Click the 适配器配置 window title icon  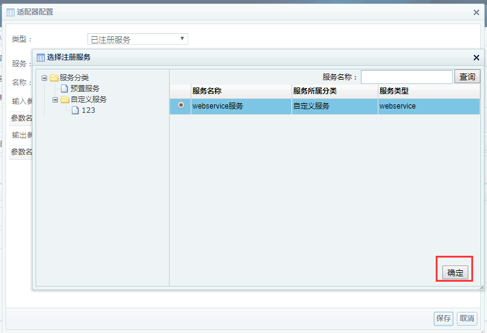tap(10, 13)
